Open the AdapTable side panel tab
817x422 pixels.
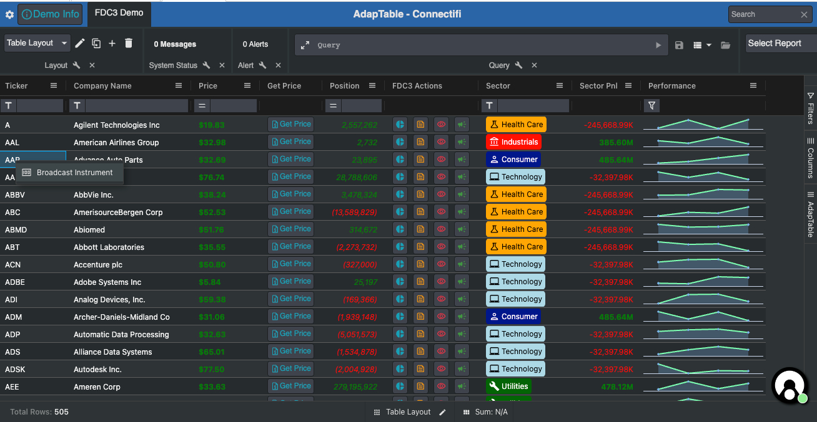[811, 215]
